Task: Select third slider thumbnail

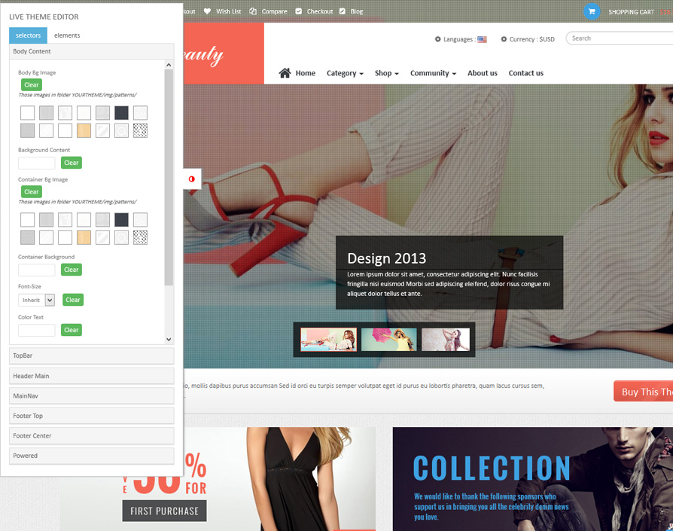Action: tap(446, 340)
